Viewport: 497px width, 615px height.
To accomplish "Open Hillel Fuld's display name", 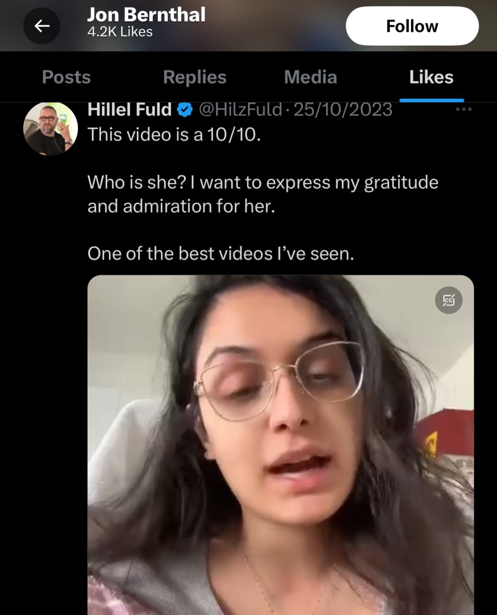I will pyautogui.click(x=130, y=109).
